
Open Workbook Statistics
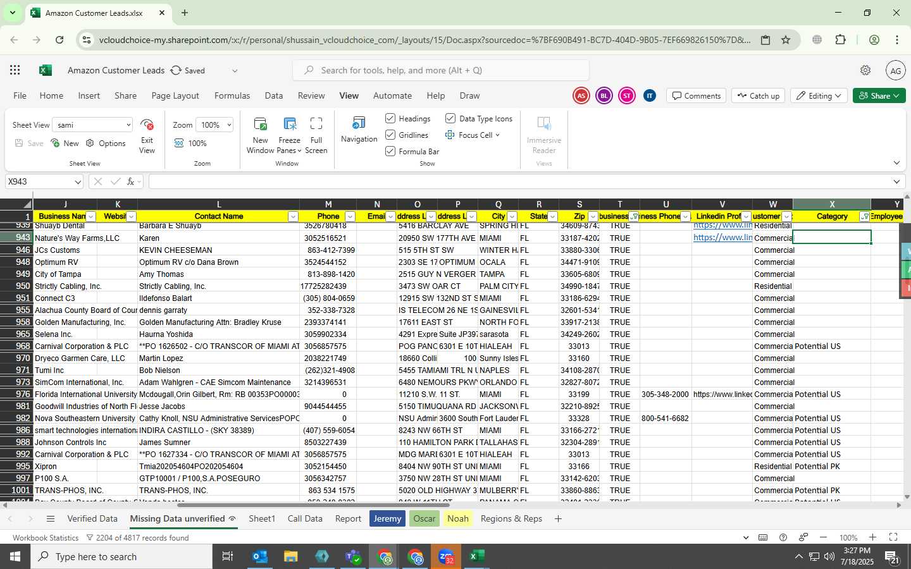tap(46, 538)
